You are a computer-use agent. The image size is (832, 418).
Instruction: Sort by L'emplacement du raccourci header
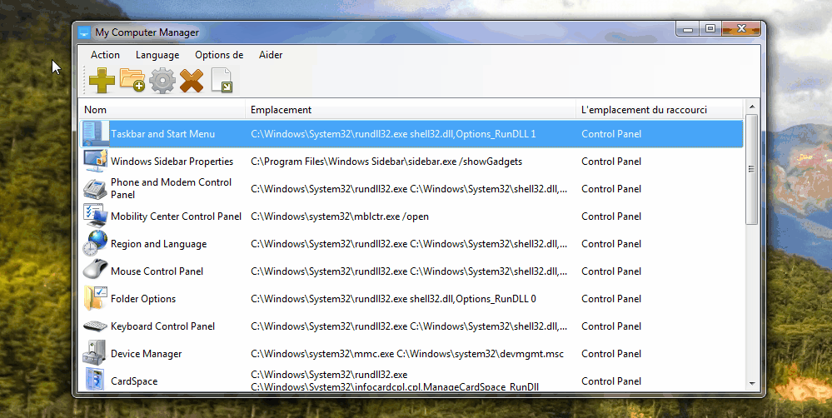660,110
